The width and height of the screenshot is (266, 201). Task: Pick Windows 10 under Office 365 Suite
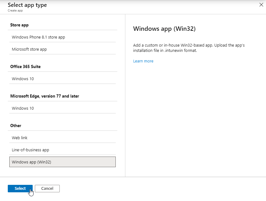pyautogui.click(x=23, y=79)
